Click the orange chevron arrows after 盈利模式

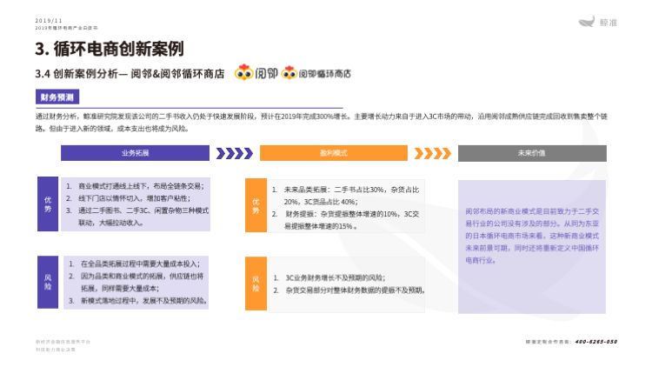[432, 153]
